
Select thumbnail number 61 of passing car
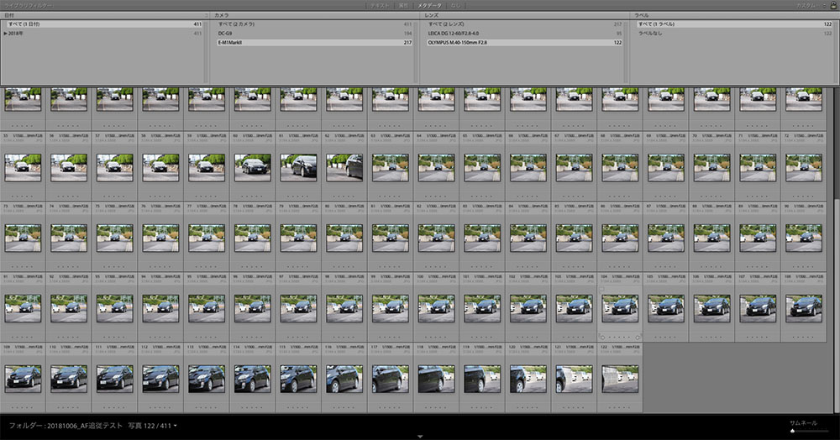pyautogui.click(x=298, y=165)
